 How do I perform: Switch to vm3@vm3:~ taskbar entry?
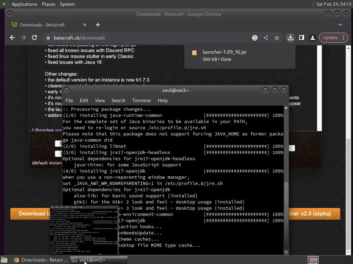click(x=99, y=260)
